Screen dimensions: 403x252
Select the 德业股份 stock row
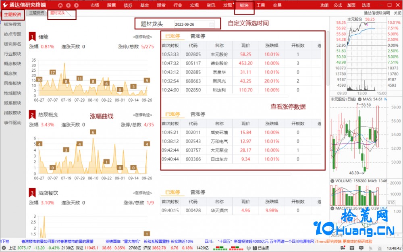tap(241, 63)
